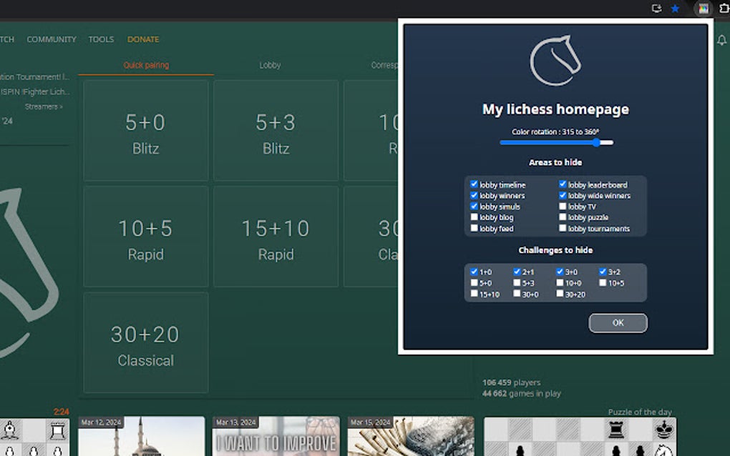
Task: Click the 'Areas to hide' heading
Action: pos(555,162)
